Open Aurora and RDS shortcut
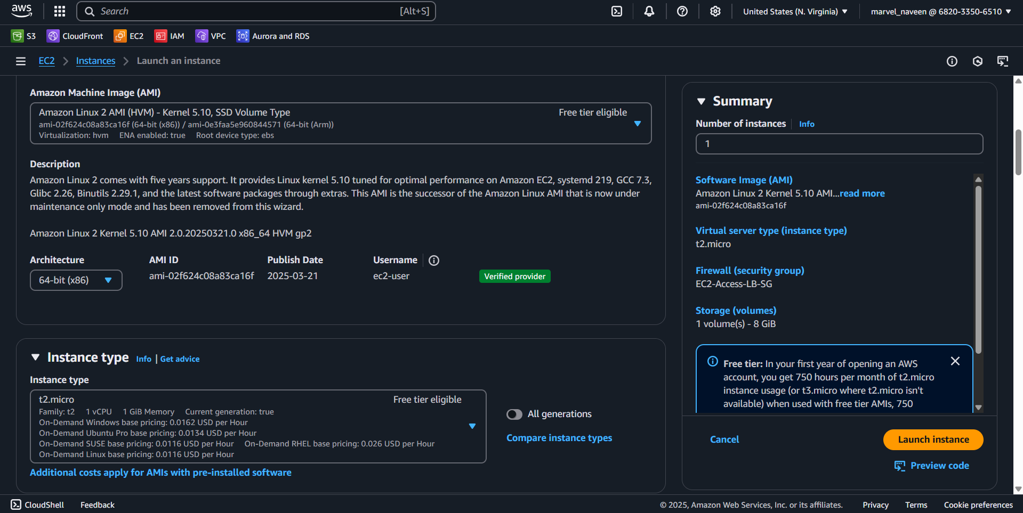 coord(273,36)
